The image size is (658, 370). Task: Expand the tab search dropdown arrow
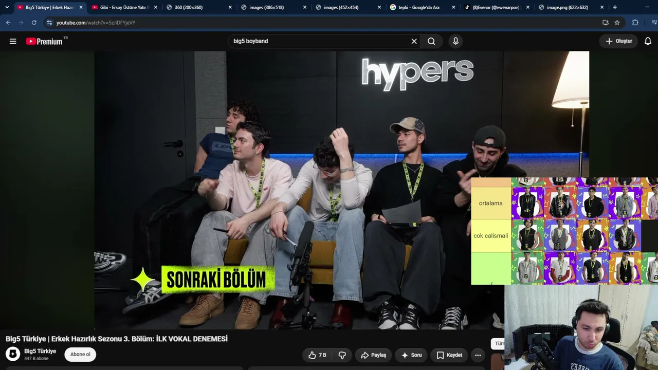pos(7,7)
